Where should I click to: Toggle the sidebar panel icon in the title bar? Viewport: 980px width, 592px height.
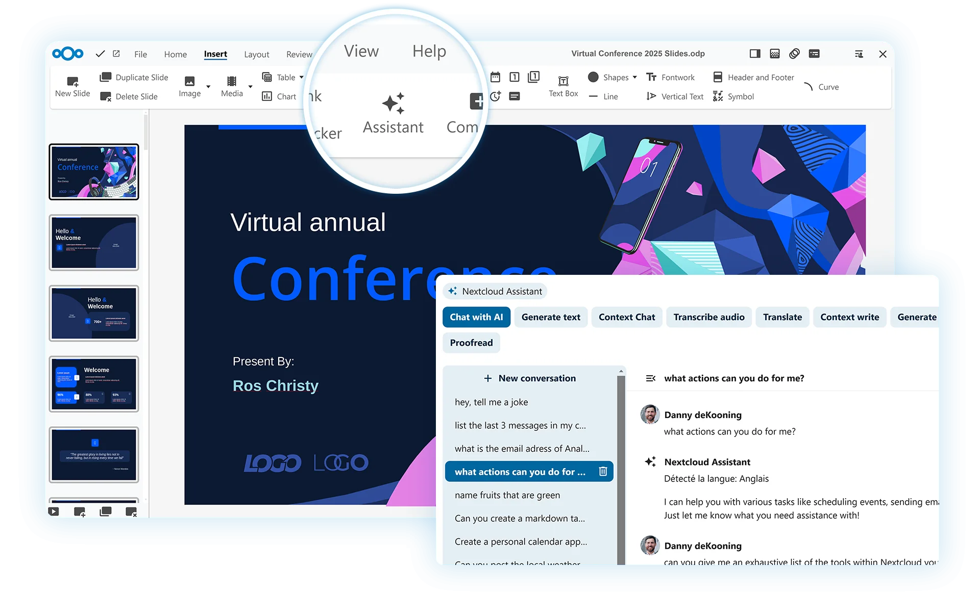[x=755, y=54]
